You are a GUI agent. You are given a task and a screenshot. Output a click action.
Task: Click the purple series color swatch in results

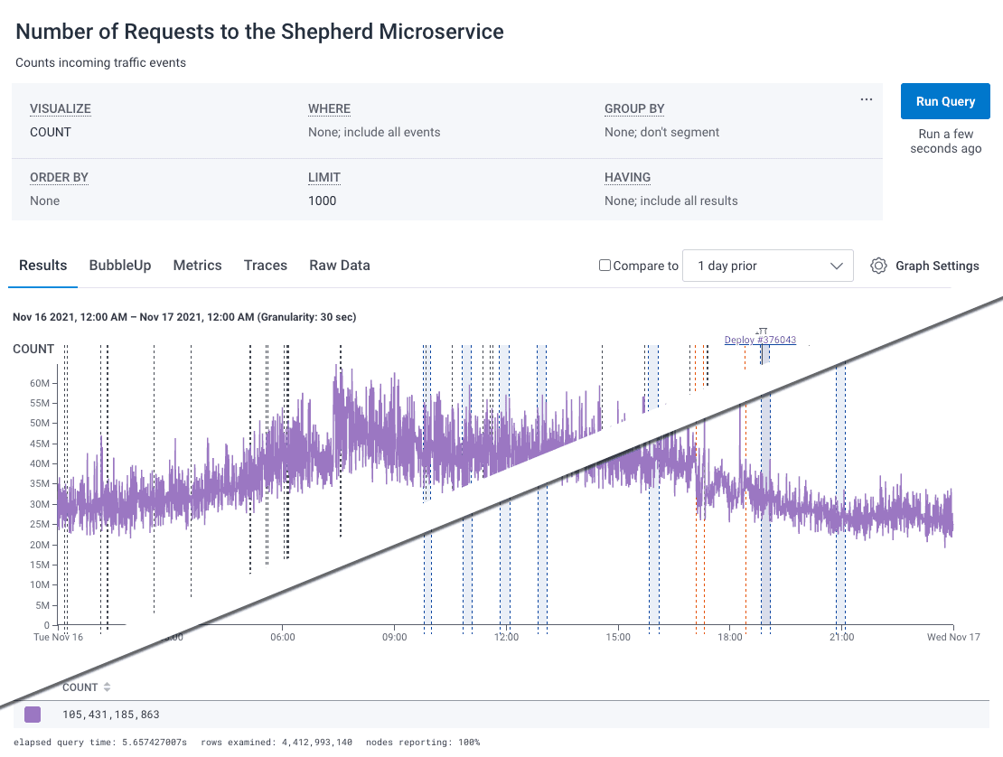[32, 714]
